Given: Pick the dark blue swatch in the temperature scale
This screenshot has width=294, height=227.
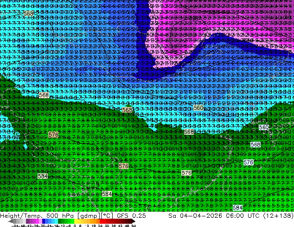Looking at the screenshot, I should tap(44, 221).
